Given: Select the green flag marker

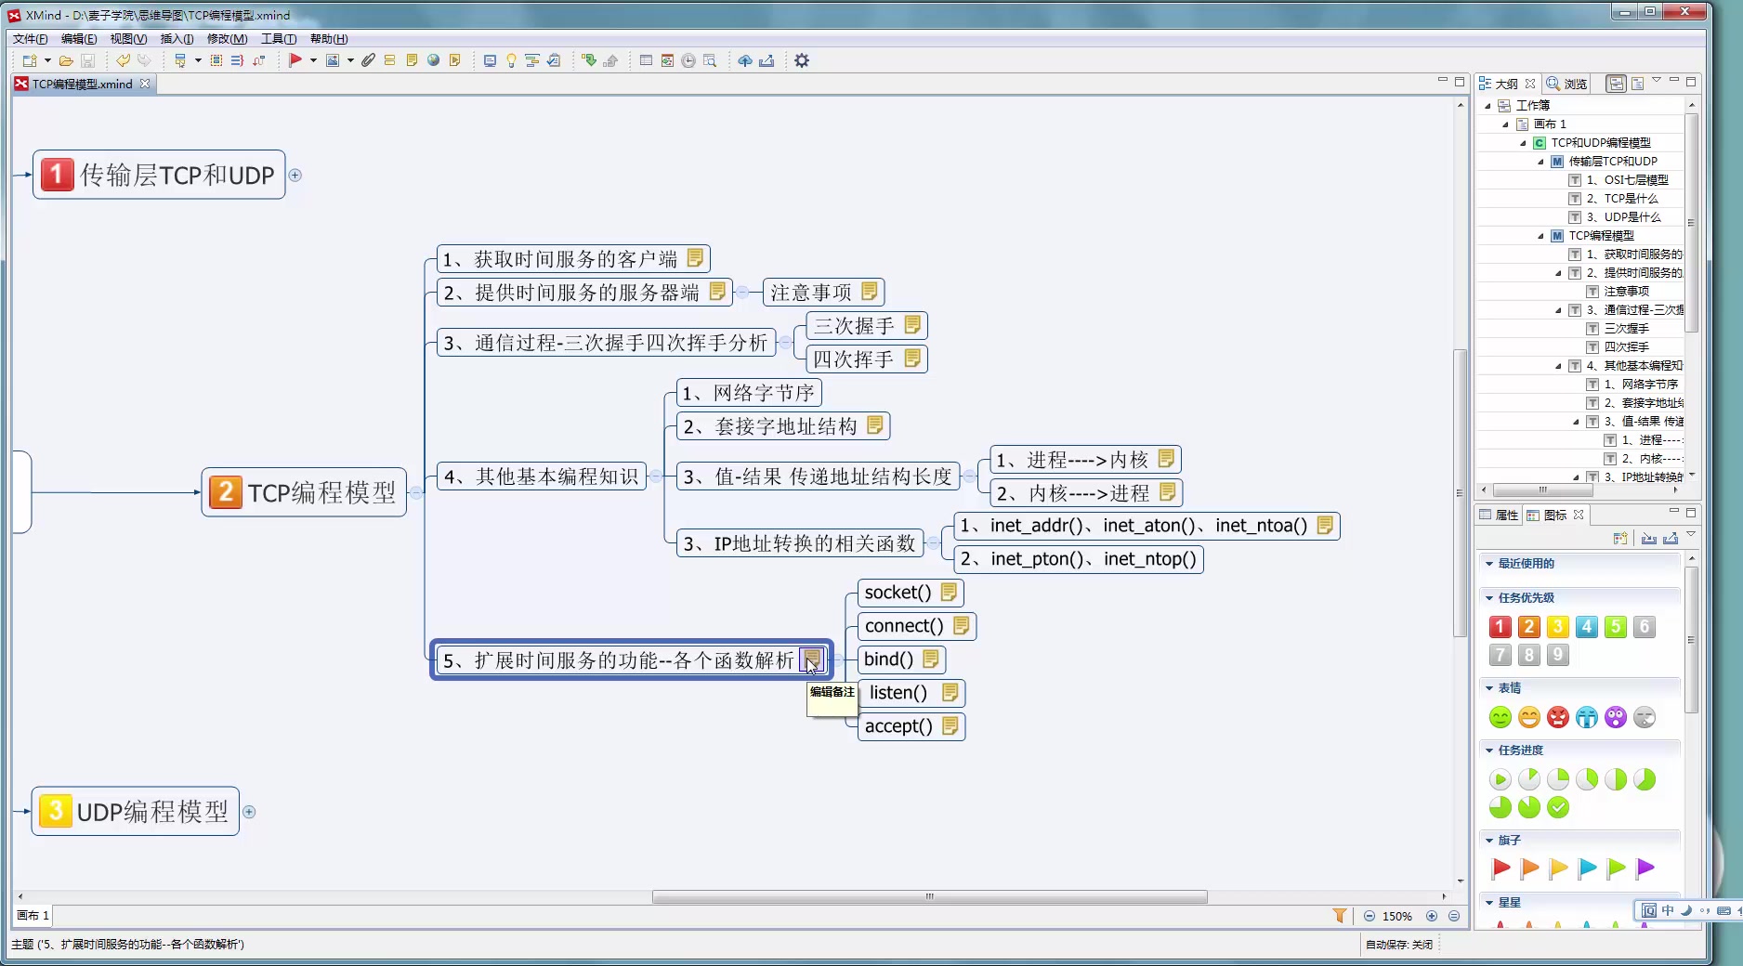Looking at the screenshot, I should click(x=1617, y=869).
